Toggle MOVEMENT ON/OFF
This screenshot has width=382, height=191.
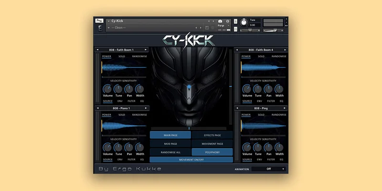point(191,160)
